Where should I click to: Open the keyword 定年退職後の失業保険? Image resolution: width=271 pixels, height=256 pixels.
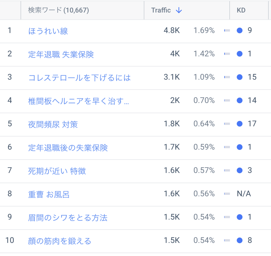point(68,148)
